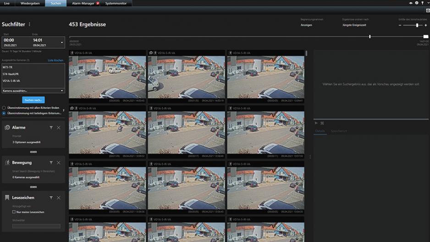Open the Alarm-Manager tab

[x=83, y=3]
